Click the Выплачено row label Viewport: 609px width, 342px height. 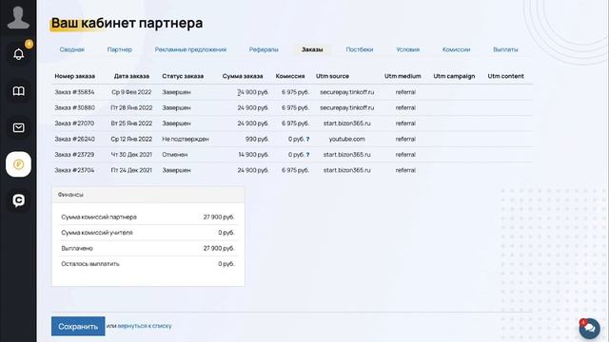click(77, 248)
